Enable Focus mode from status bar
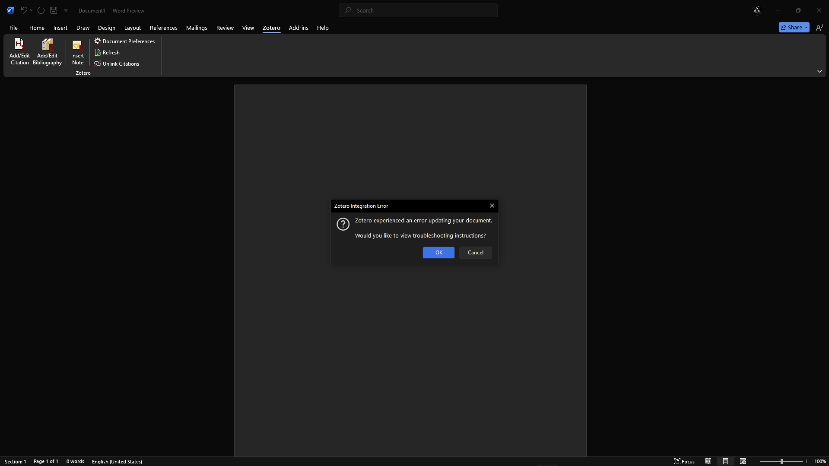This screenshot has width=829, height=466. point(684,461)
